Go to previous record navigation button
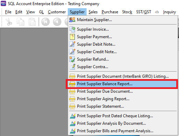The height and width of the screenshot is (136, 179). click(57, 22)
